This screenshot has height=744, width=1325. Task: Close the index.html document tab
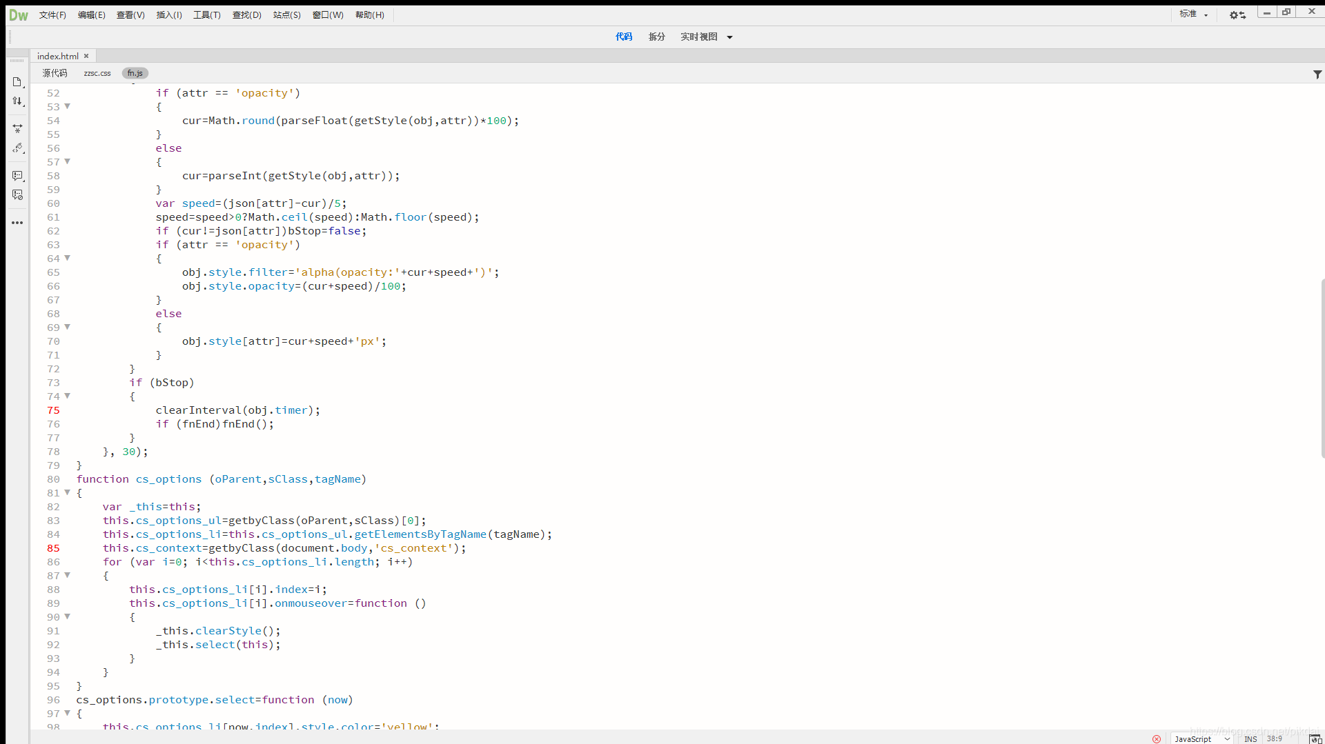pyautogui.click(x=86, y=56)
